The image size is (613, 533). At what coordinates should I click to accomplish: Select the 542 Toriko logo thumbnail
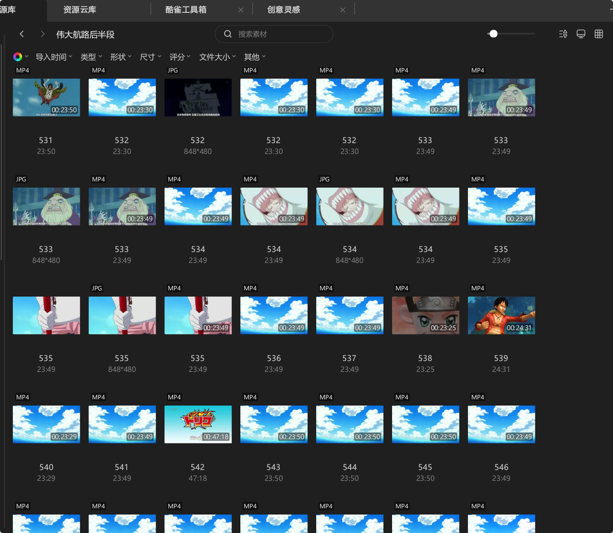198,425
